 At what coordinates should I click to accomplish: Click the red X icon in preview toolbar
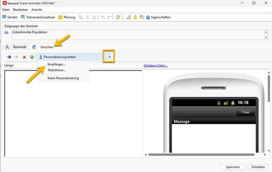[24, 57]
